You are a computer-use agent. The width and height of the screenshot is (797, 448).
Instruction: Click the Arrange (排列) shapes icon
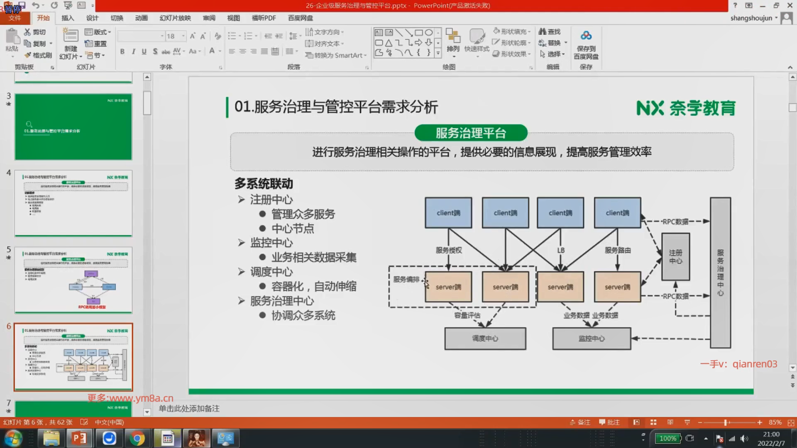(453, 37)
